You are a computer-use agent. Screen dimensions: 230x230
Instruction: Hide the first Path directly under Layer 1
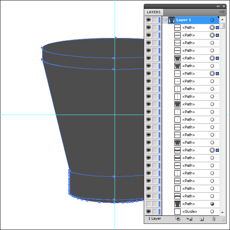click(149, 28)
